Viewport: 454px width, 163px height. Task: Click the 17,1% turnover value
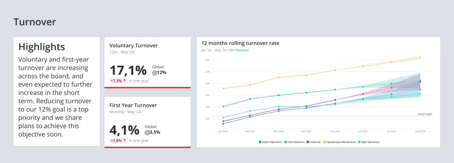[x=128, y=70]
